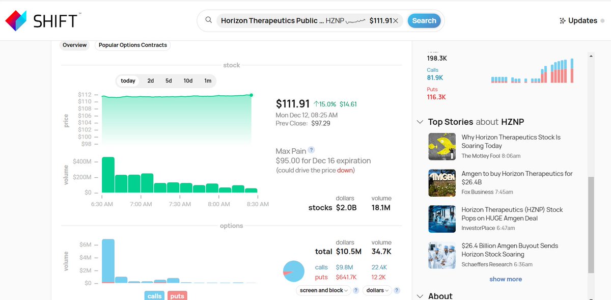611x300 pixels.
Task: Clear the HZNP search chip with X
Action: (x=396, y=21)
